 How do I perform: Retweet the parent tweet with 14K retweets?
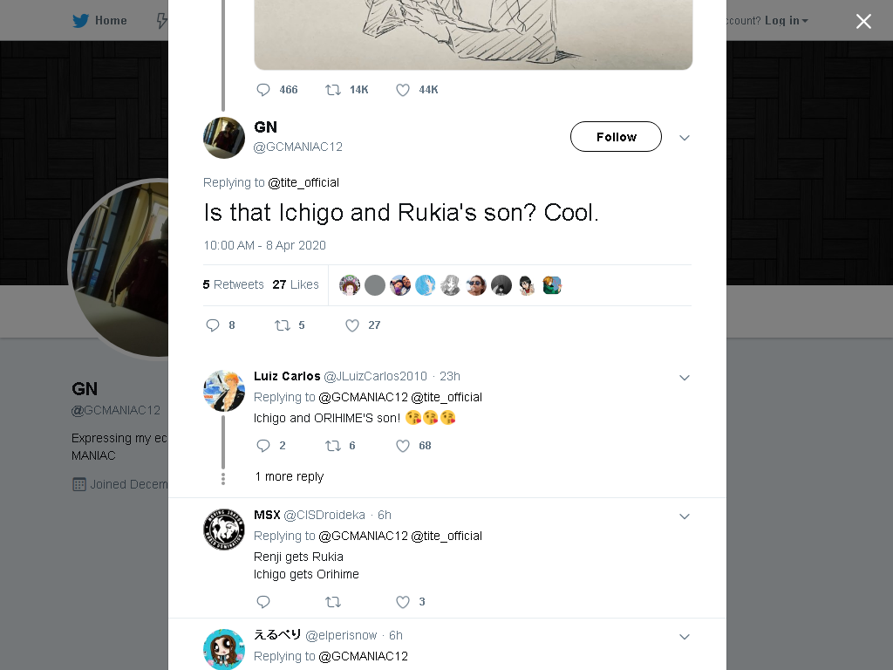point(332,90)
